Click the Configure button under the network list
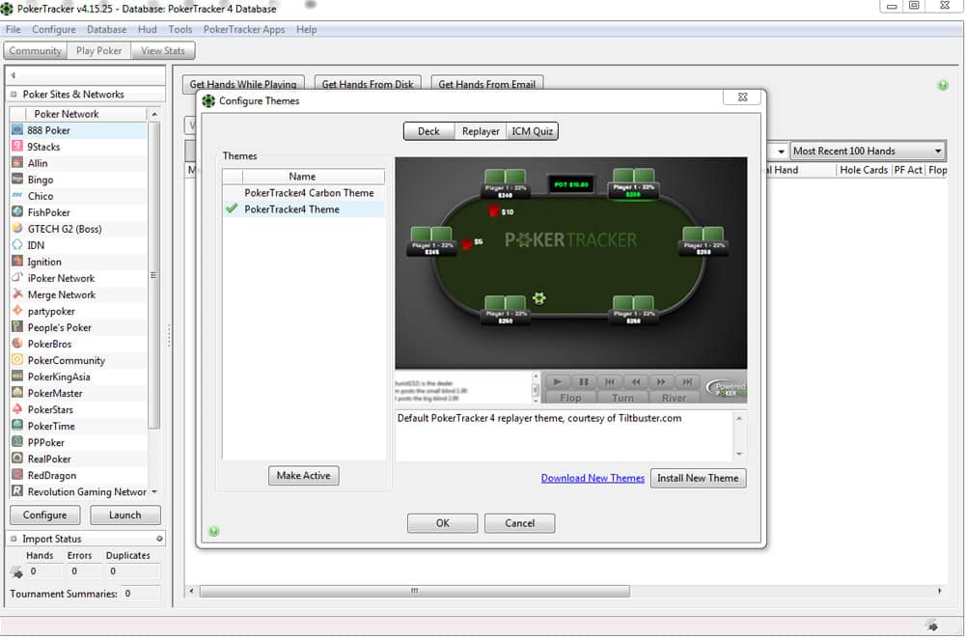This screenshot has height=640, width=965. pyautogui.click(x=45, y=515)
